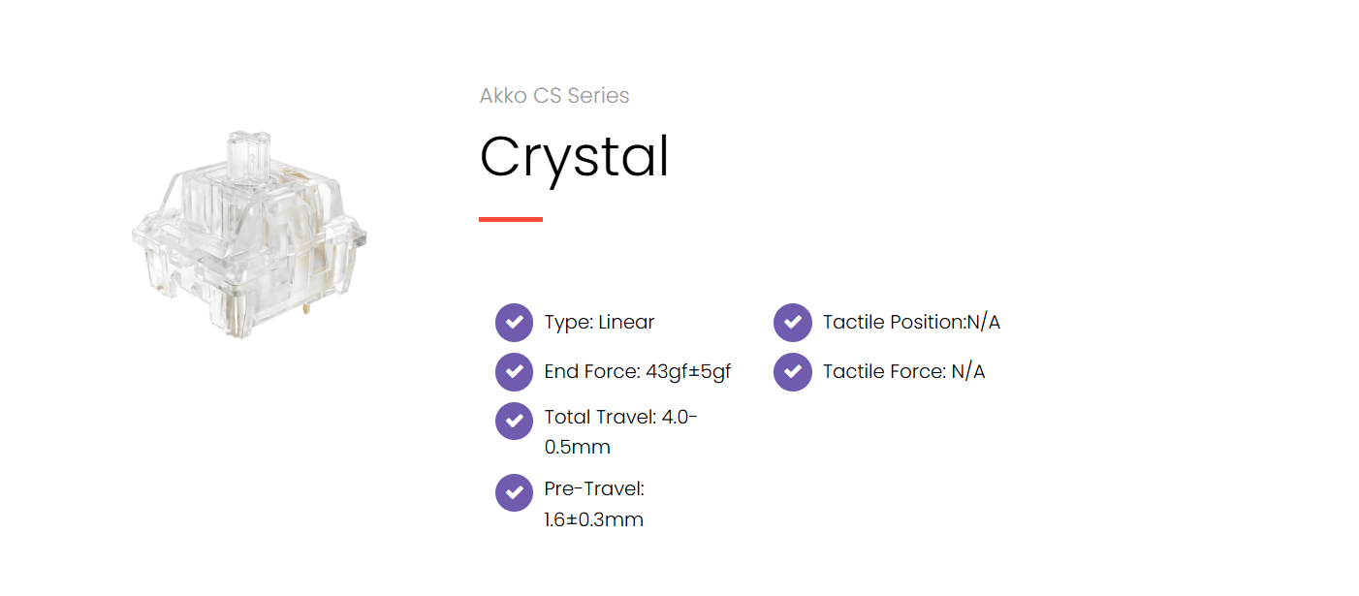Click the Total Travel: 4.0- text line
1359x596 pixels.
tap(620, 418)
